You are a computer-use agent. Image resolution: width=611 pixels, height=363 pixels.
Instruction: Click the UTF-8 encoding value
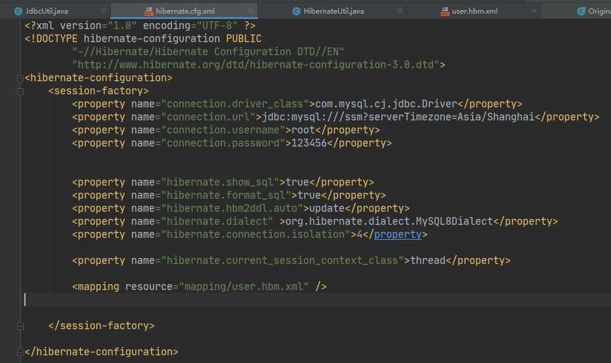pyautogui.click(x=217, y=26)
